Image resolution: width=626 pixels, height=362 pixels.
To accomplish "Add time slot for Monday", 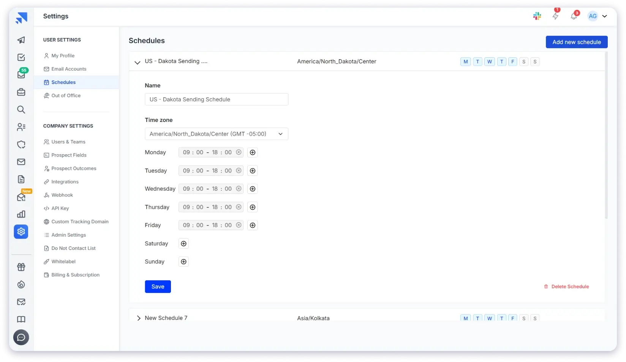I will point(253,152).
